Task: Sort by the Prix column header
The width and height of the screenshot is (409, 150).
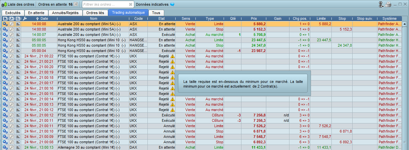Action: coord(254,18)
